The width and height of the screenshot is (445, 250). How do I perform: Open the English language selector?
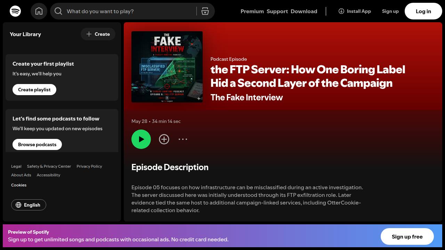pyautogui.click(x=29, y=205)
